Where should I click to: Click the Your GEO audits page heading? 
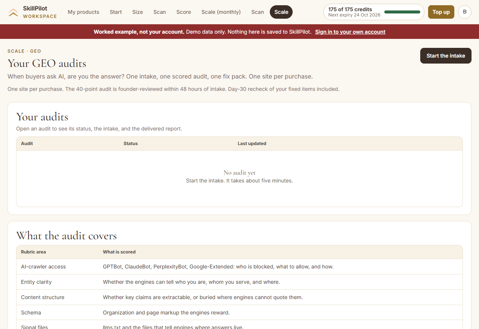click(47, 63)
